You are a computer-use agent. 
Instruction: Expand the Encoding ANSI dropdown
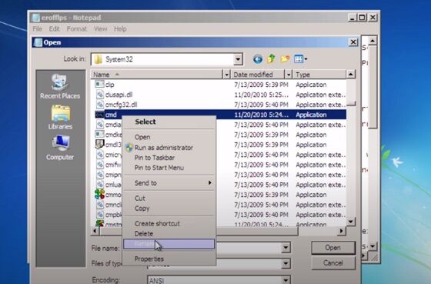[x=286, y=280]
